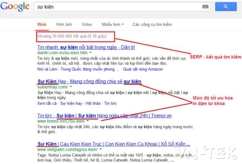
Task: Select the Web tab
Action: pyautogui.click(x=42, y=24)
